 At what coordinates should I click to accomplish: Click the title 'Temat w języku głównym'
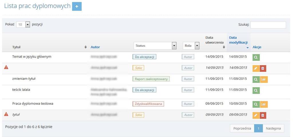pos(32,57)
